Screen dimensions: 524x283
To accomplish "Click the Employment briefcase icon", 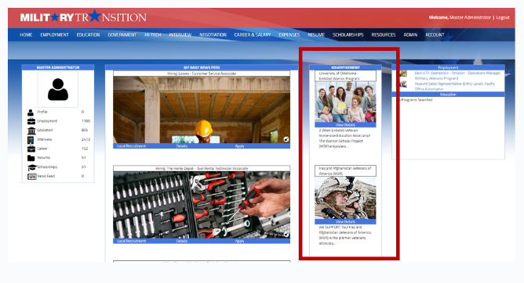I will coord(31,121).
